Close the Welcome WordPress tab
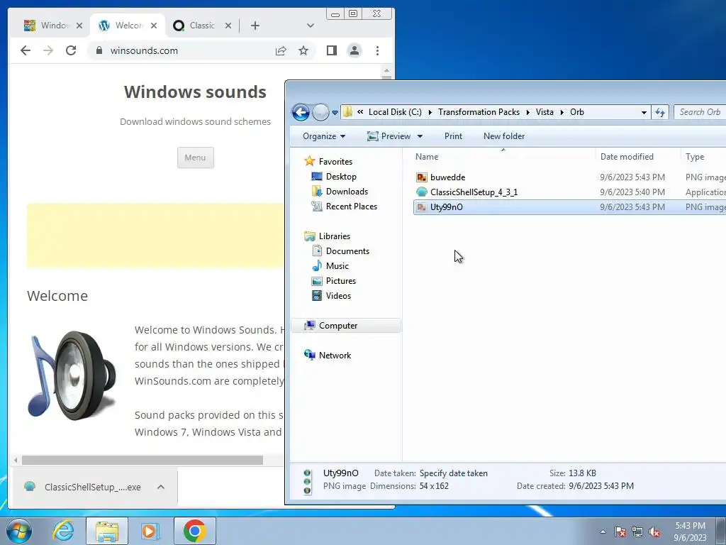726x545 pixels. (x=154, y=26)
